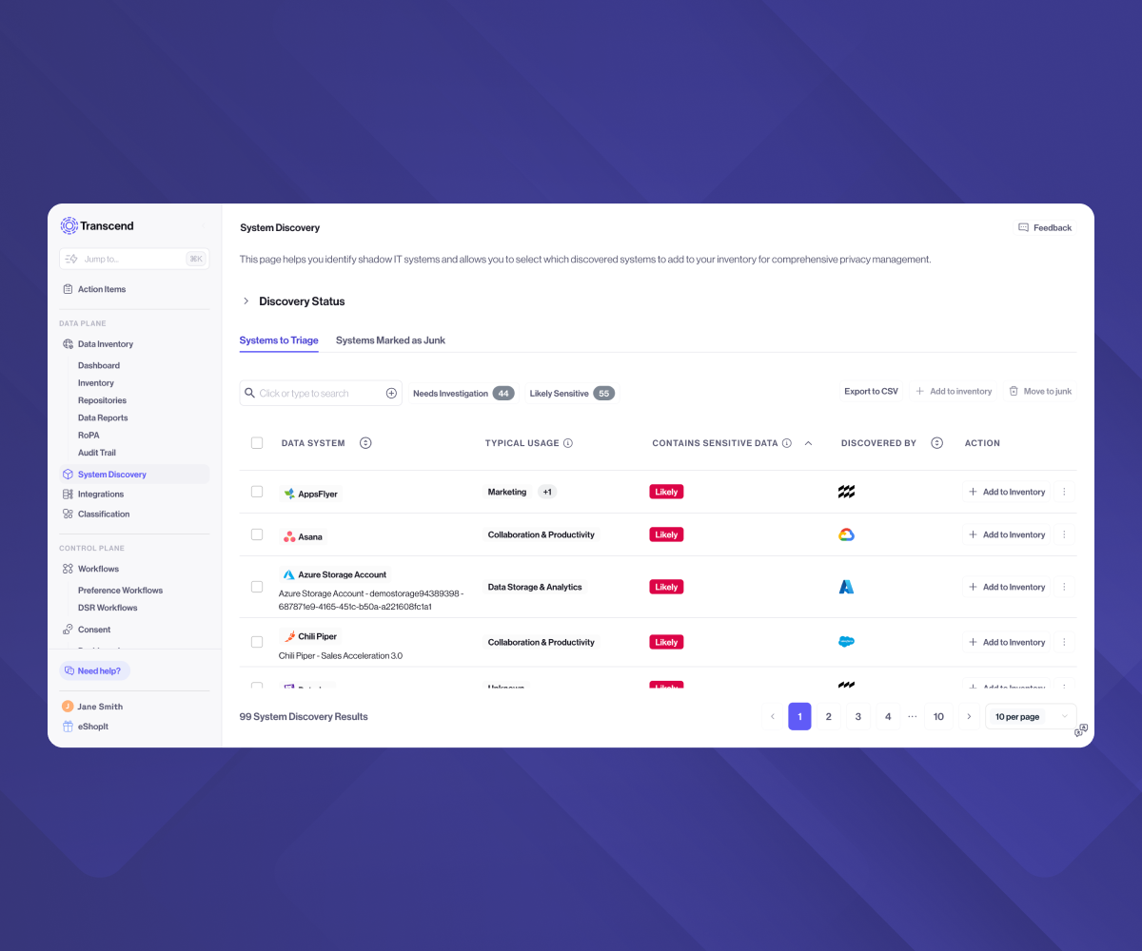Open Audit Trail in sidebar
Image resolution: width=1142 pixels, height=951 pixels.
[97, 453]
